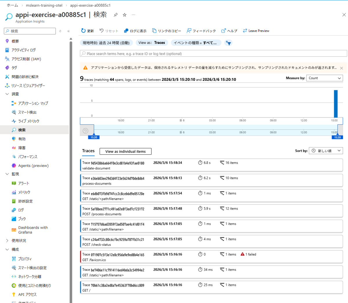348x303 pixels.
Task: Click the sidebar up/down expand toggle icon
Action: (60, 31)
